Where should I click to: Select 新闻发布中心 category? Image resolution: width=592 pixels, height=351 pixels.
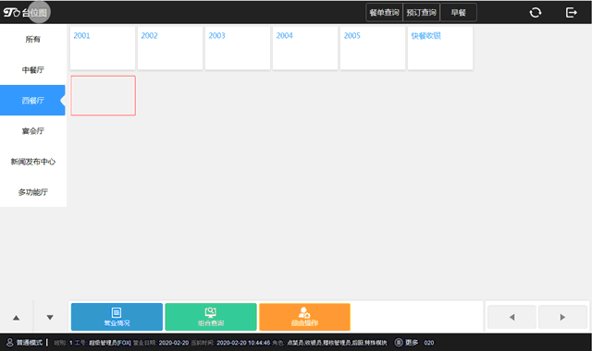(x=33, y=162)
